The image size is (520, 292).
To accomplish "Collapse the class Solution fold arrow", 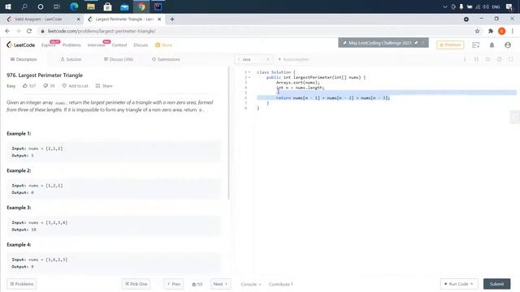I will 249,72.
